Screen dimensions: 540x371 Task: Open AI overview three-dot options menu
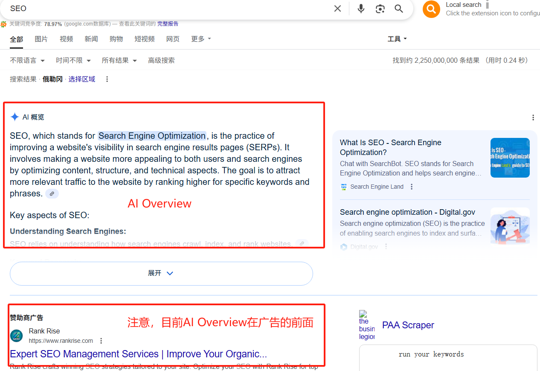point(533,117)
